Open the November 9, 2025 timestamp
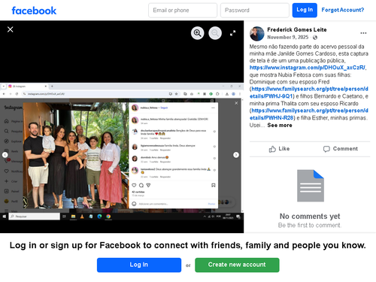This screenshot has width=376, height=282. coord(288,38)
